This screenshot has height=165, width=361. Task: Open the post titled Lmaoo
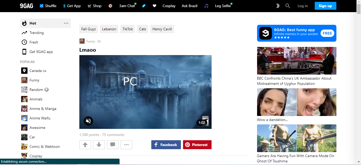[88, 50]
